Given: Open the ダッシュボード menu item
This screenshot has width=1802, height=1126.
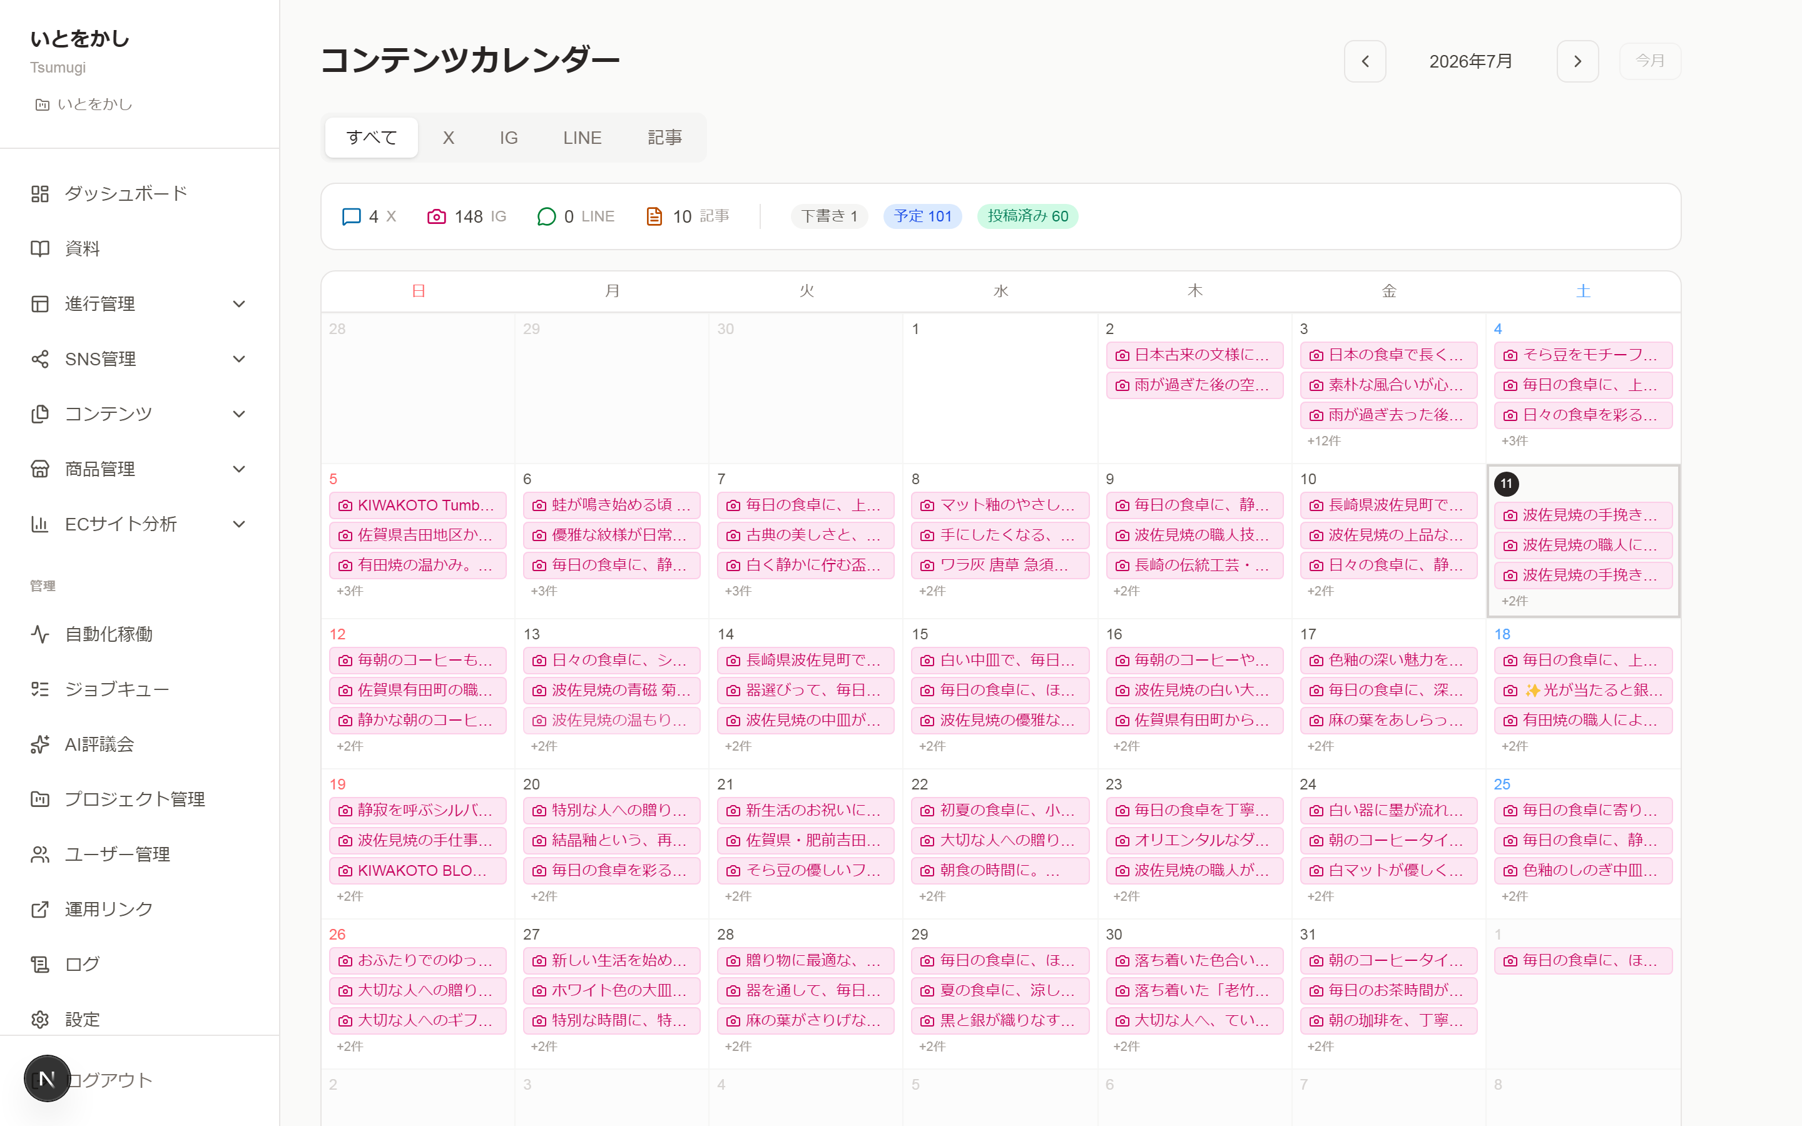Looking at the screenshot, I should coord(140,194).
